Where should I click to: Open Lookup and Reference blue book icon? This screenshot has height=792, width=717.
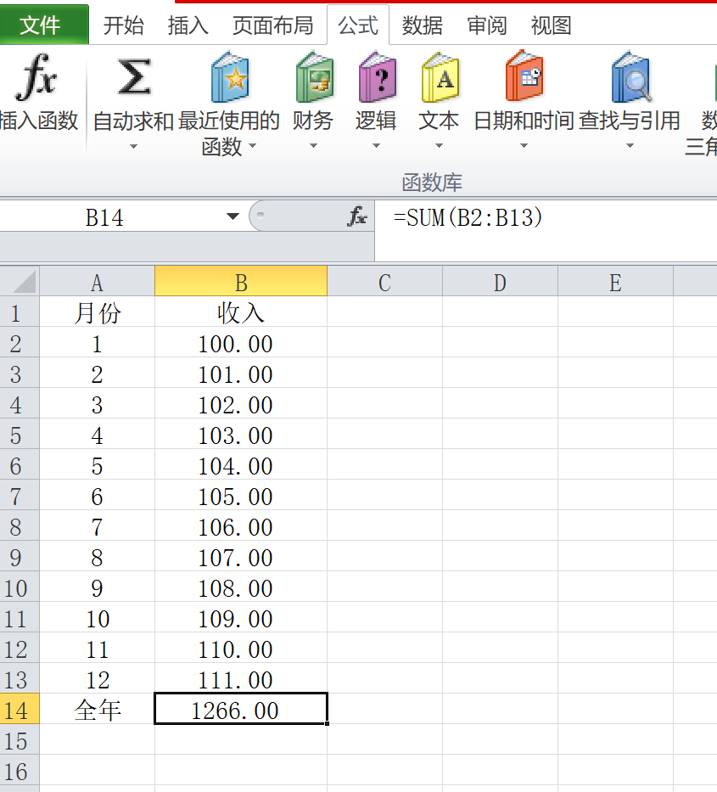630,76
